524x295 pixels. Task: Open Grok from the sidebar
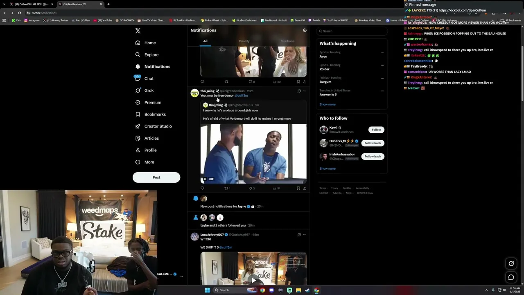[x=145, y=91]
